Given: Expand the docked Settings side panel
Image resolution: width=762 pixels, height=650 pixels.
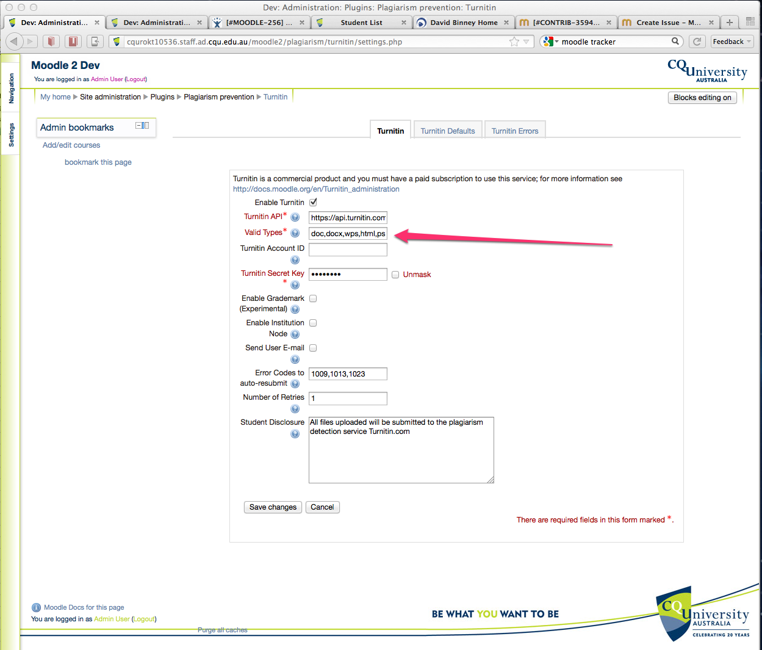Looking at the screenshot, I should [x=10, y=134].
